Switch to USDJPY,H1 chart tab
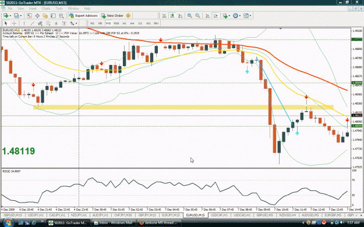 (x=36, y=215)
